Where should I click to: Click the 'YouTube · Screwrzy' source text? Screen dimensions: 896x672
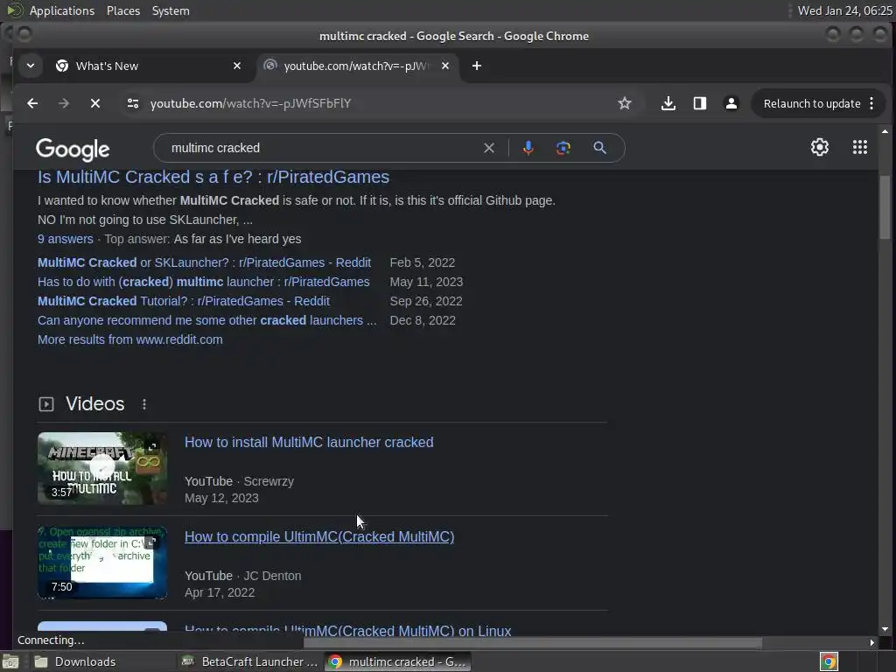[239, 481]
